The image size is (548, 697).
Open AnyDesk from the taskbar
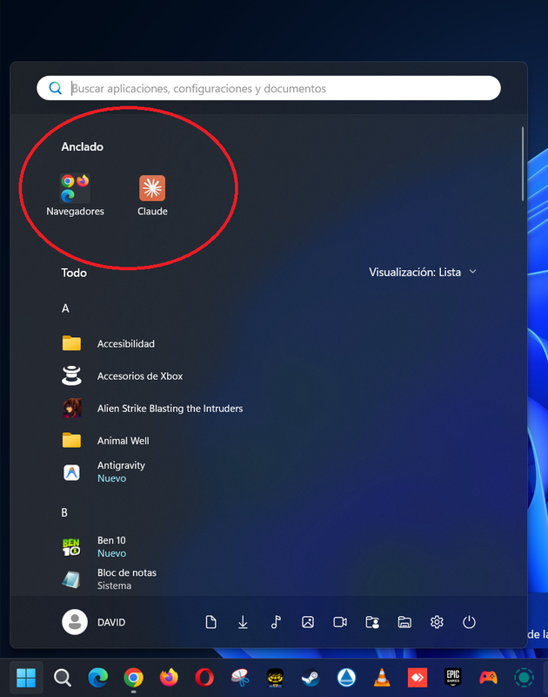(x=418, y=678)
